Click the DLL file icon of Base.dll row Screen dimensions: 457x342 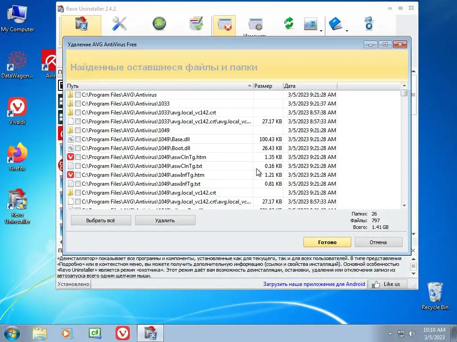click(71, 139)
